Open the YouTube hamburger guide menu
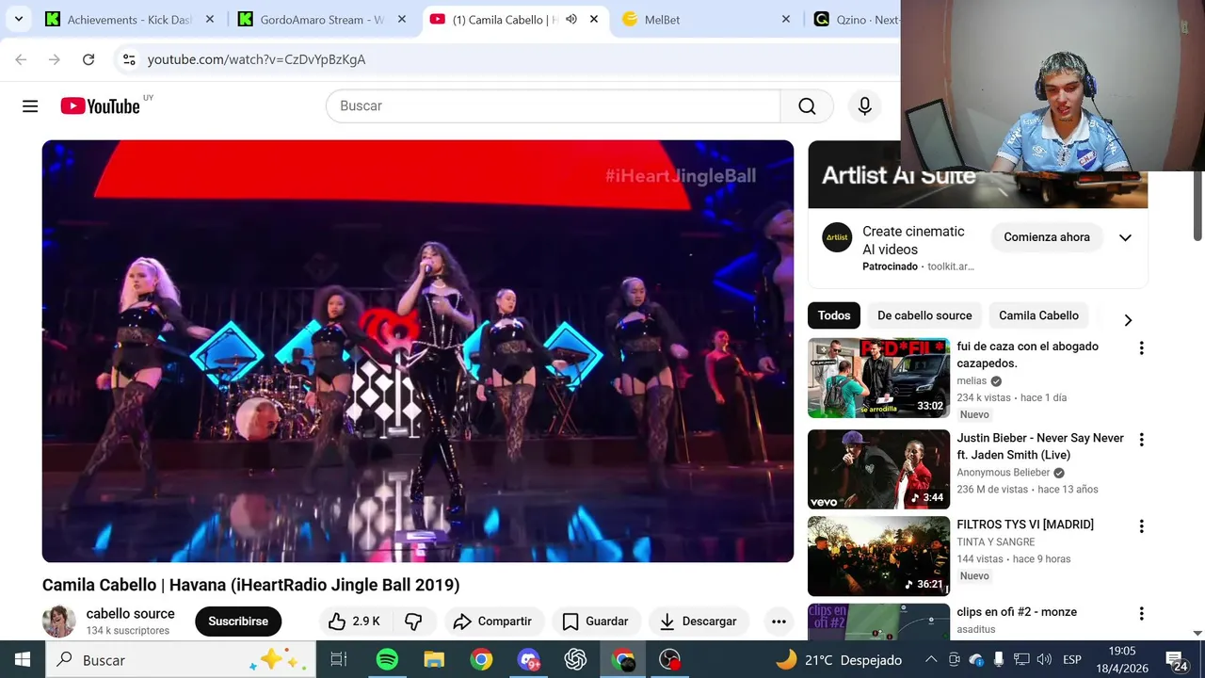The width and height of the screenshot is (1205, 678). point(30,106)
